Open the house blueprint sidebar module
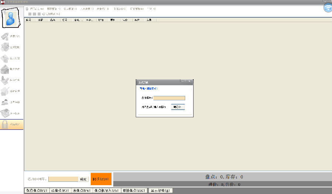The width and height of the screenshot is (332, 194). coord(11,113)
